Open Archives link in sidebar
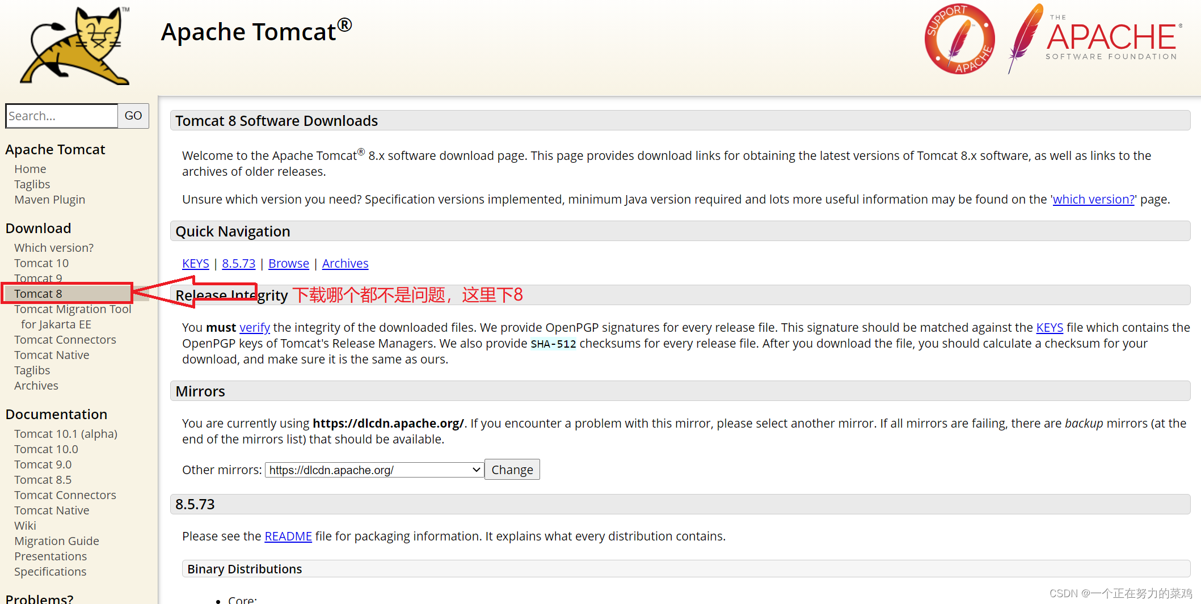Image resolution: width=1201 pixels, height=604 pixels. click(x=36, y=386)
